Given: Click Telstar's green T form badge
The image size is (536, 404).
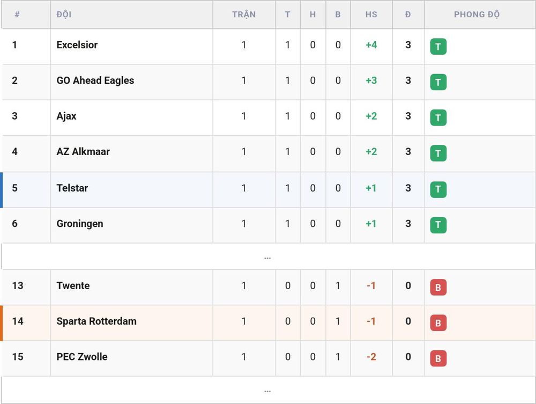Looking at the screenshot, I should click(438, 189).
